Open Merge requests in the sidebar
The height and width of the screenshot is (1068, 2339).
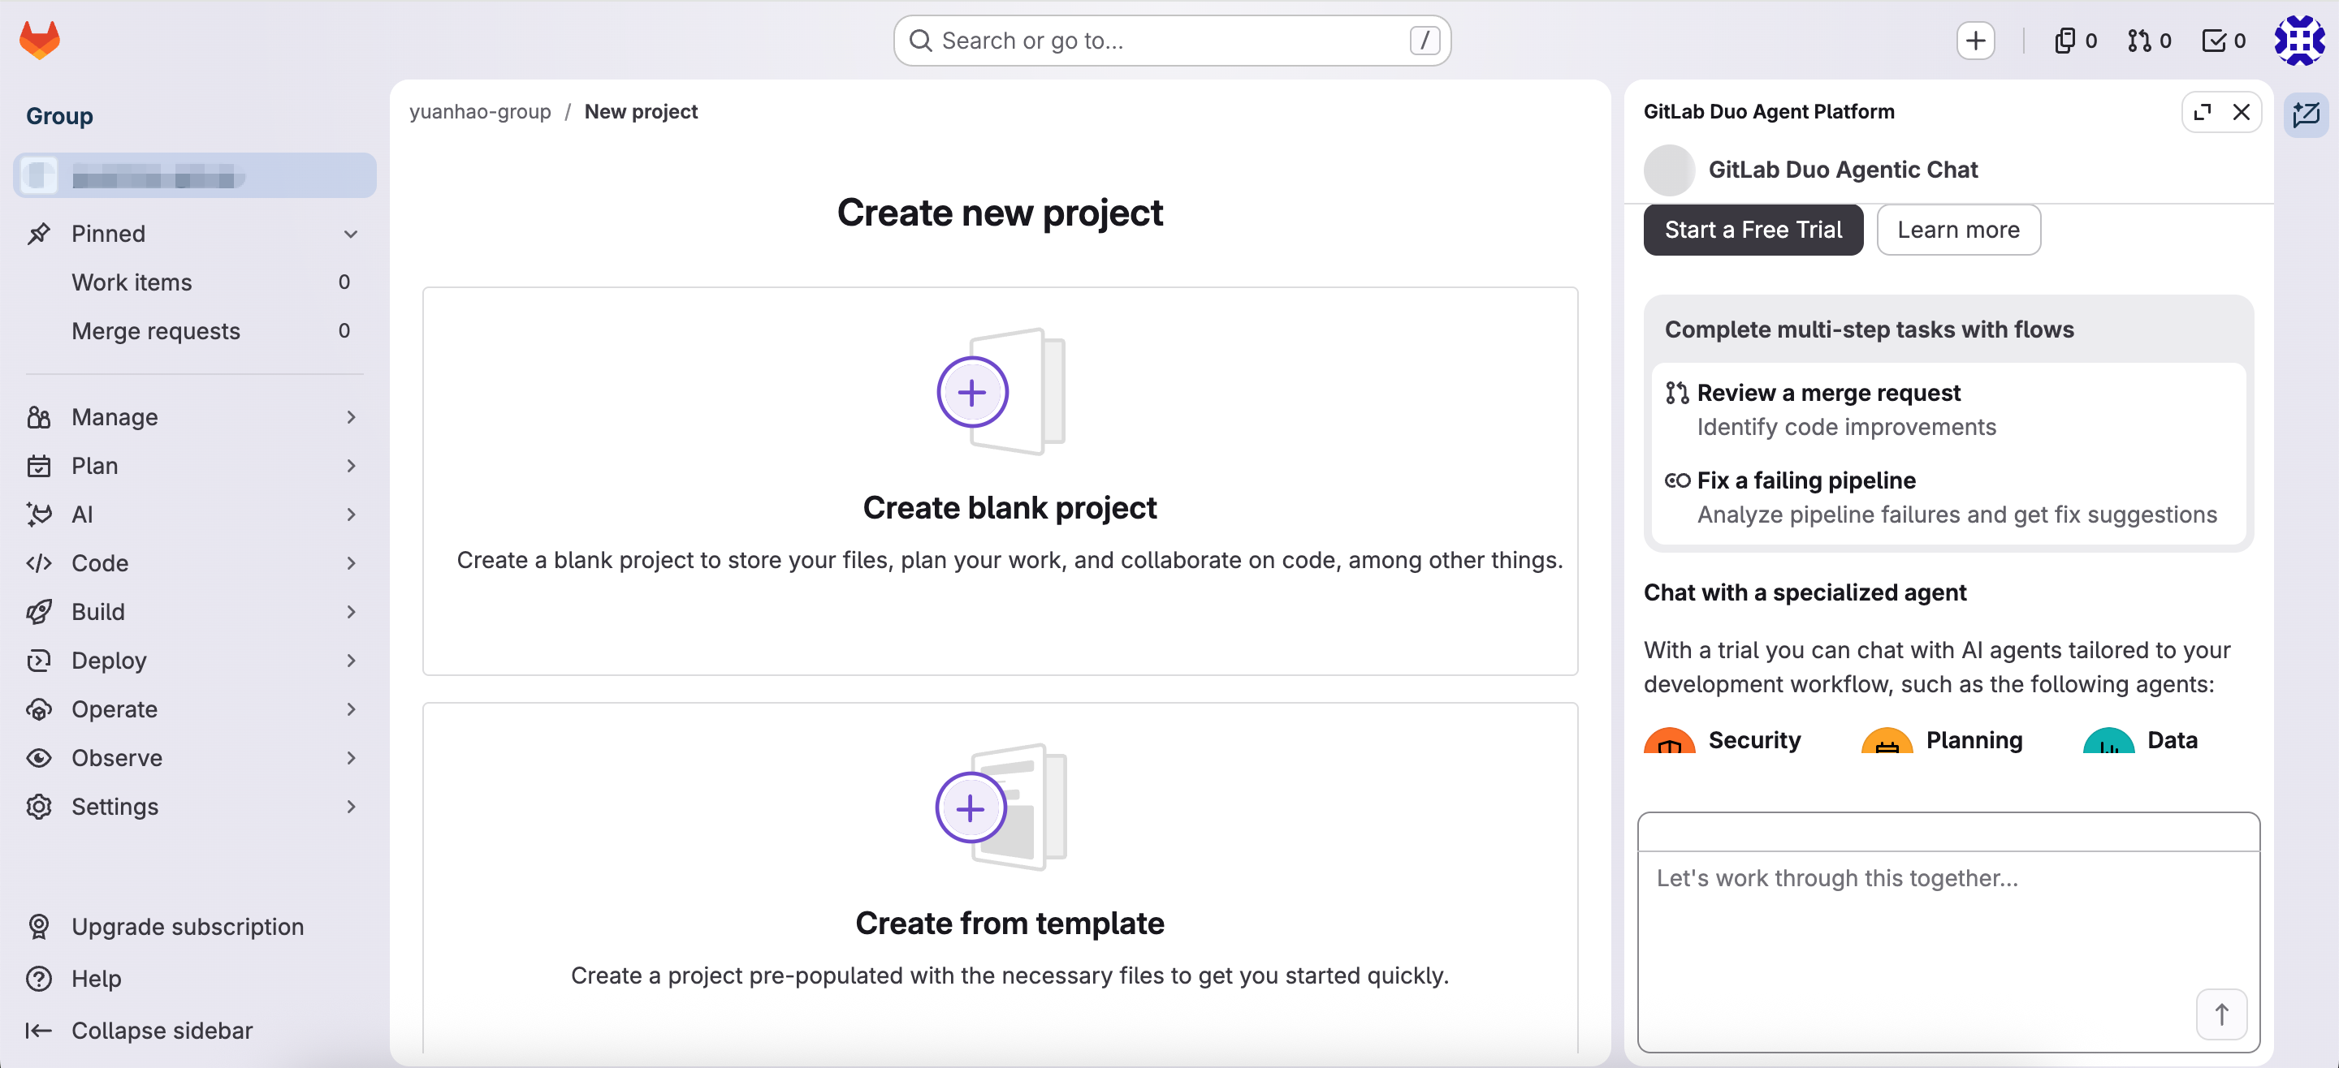(194, 331)
